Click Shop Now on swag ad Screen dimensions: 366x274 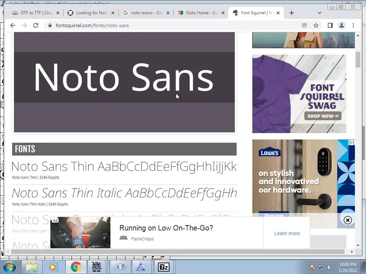(x=323, y=116)
